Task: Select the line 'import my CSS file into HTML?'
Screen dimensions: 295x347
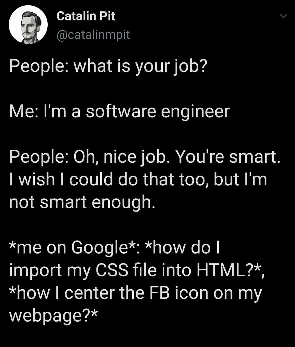Action: point(137,270)
